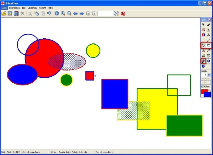Open the Ansicht menu
This screenshot has height=155, width=213.
point(43,8)
